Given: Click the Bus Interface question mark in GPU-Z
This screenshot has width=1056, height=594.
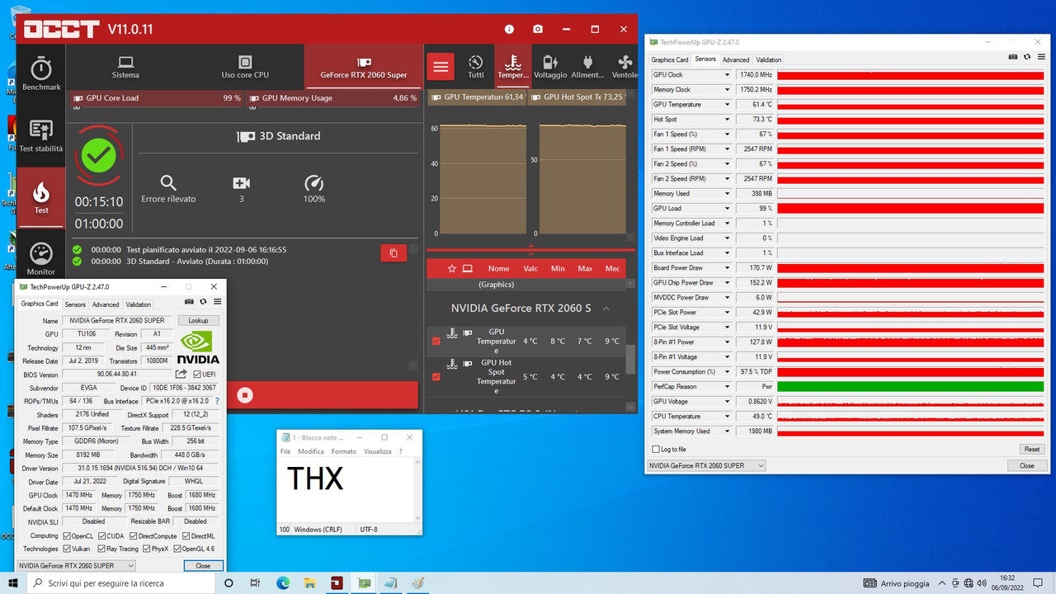Looking at the screenshot, I should click(x=217, y=401).
